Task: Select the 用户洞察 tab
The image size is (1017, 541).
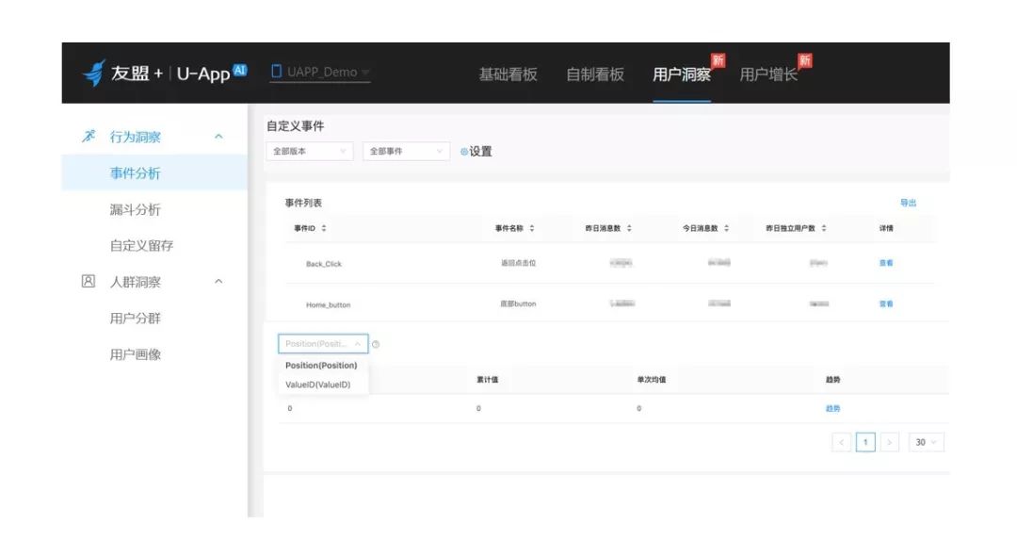Action: click(682, 74)
